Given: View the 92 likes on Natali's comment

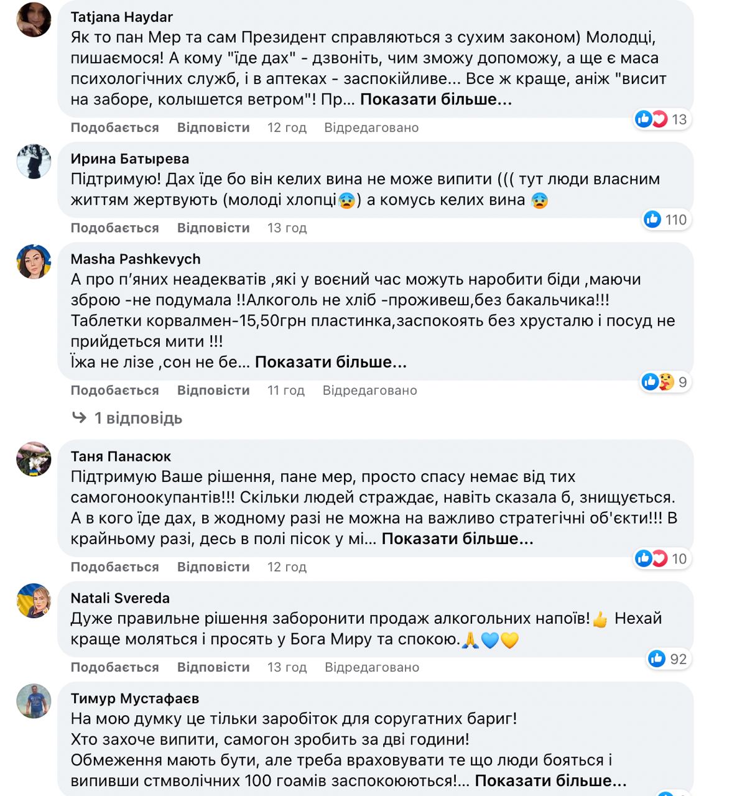Looking at the screenshot, I should (667, 659).
